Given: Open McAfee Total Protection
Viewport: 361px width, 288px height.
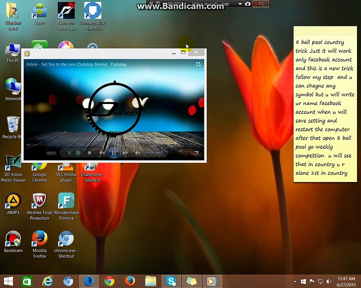Looking at the screenshot, I should (x=40, y=207).
